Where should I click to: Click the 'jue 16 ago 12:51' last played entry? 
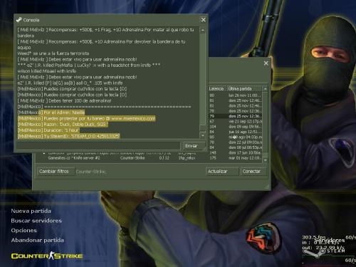click(x=245, y=132)
